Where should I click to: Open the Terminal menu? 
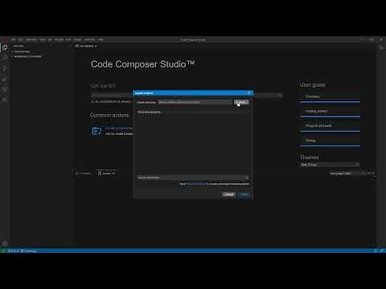pos(89,39)
